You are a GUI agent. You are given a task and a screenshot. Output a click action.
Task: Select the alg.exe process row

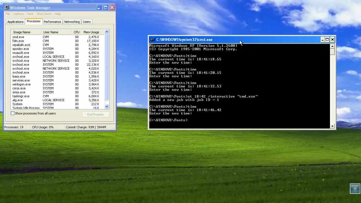coord(58,100)
